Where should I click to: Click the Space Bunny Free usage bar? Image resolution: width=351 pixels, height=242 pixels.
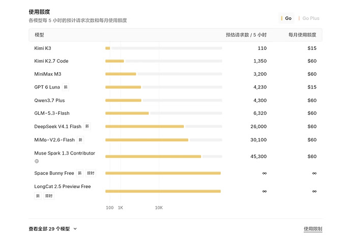coord(163,173)
